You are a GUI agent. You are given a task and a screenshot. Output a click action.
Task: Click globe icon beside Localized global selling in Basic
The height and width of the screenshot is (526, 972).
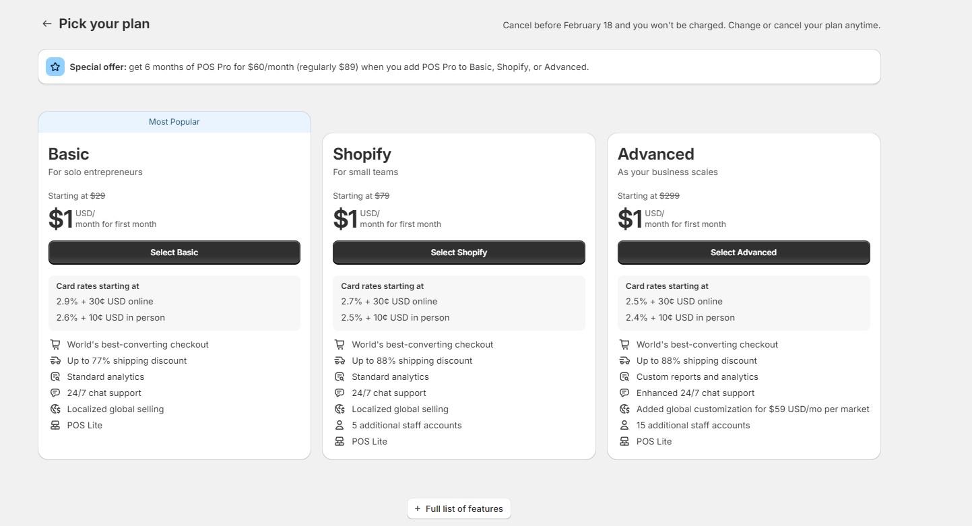pos(55,409)
